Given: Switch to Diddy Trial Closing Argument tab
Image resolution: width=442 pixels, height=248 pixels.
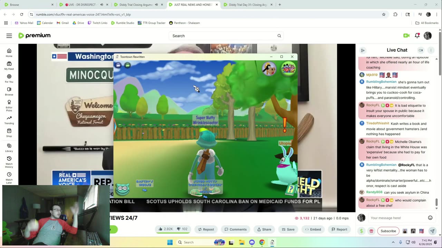Looking at the screenshot, I should 138,5.
